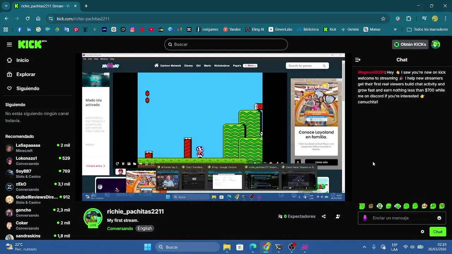Open the Jorigames bookmark
Image resolution: width=452 pixels, height=254 pixels.
click(x=207, y=30)
